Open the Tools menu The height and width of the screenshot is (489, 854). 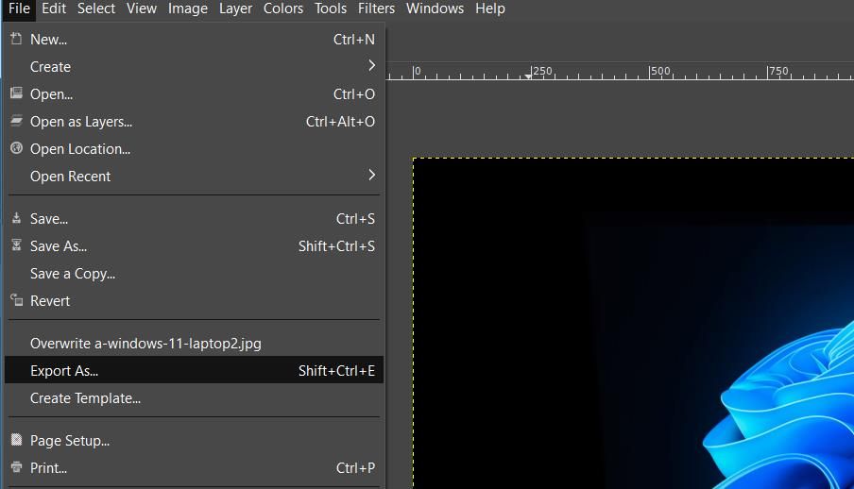point(330,8)
